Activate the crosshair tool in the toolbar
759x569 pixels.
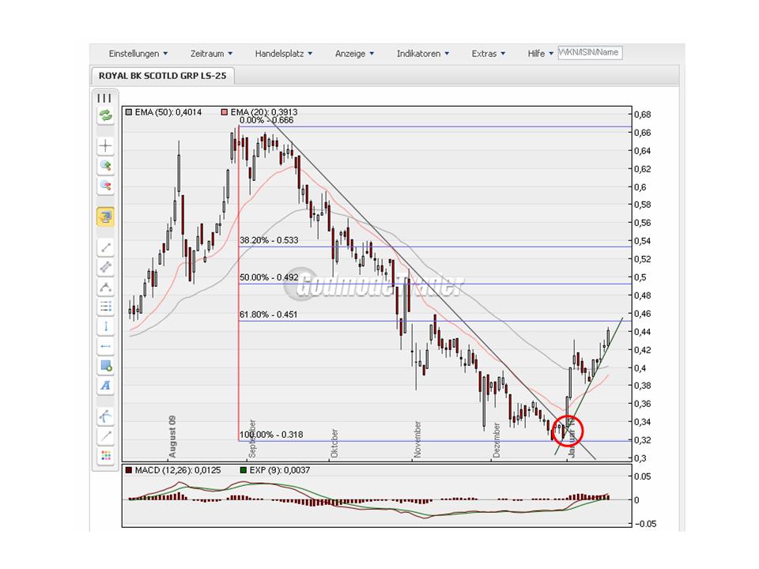105,145
